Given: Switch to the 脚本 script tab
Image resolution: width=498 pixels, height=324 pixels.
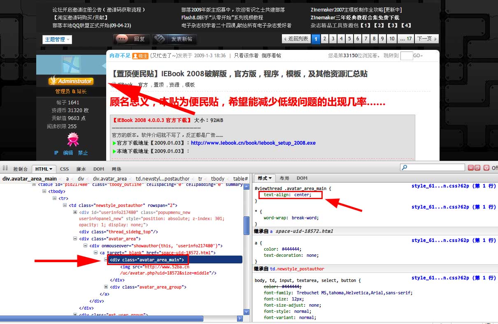Looking at the screenshot, I should click(81, 169).
